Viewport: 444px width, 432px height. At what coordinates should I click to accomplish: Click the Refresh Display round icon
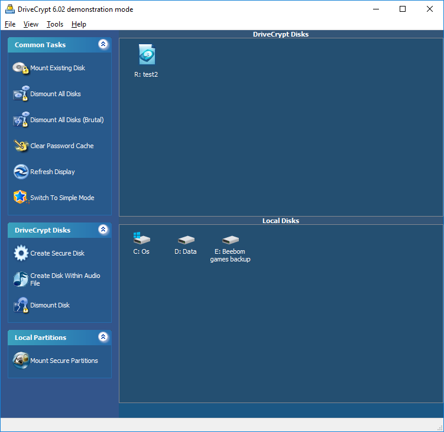pos(21,172)
